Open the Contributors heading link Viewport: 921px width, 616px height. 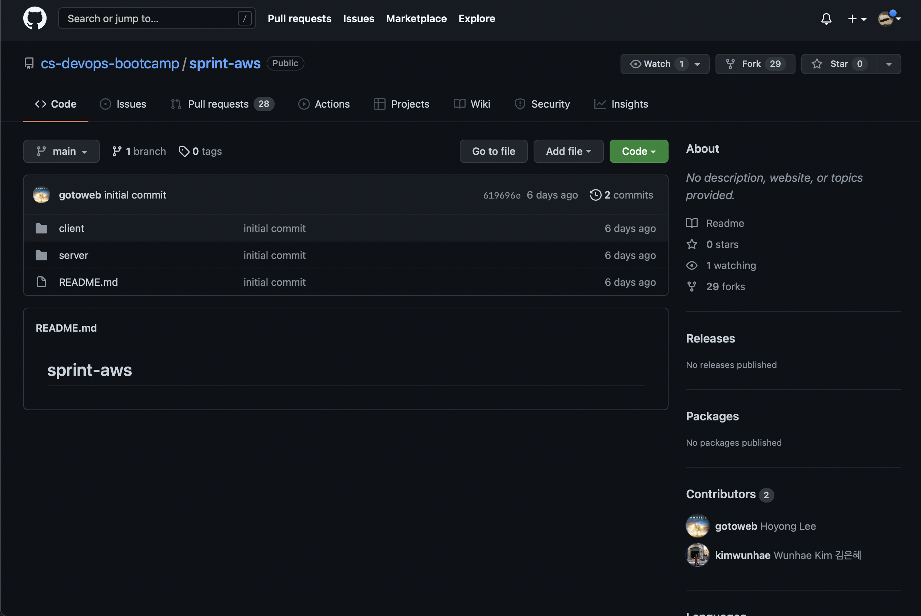730,494
